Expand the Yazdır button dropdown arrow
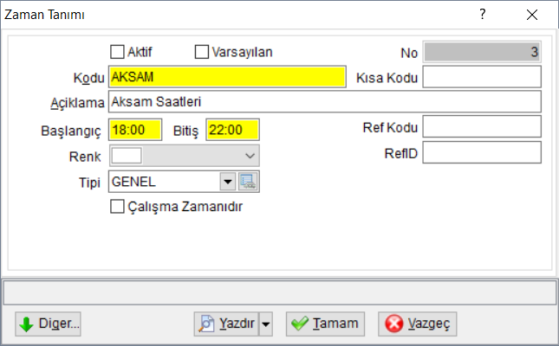 pos(266,324)
